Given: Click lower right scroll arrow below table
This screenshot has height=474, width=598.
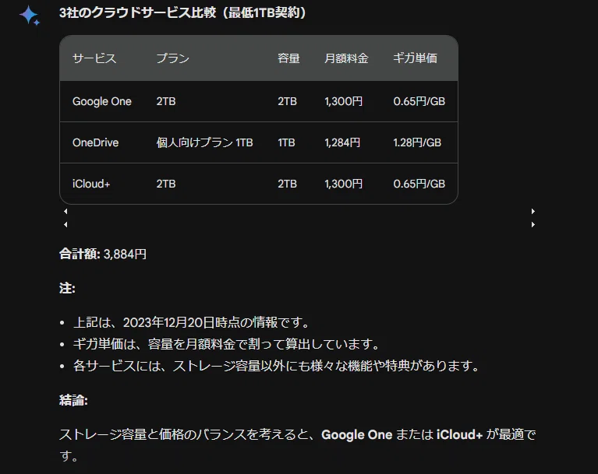Looking at the screenshot, I should [x=533, y=225].
